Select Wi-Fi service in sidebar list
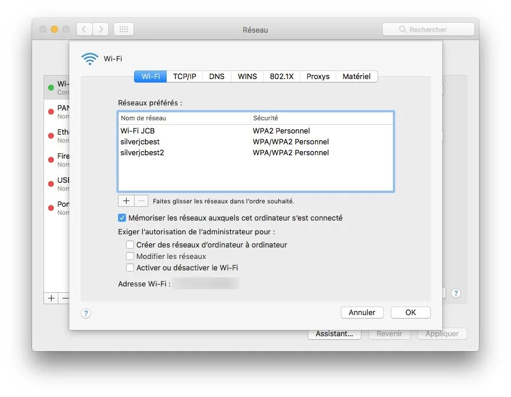511x397 pixels. (57, 88)
